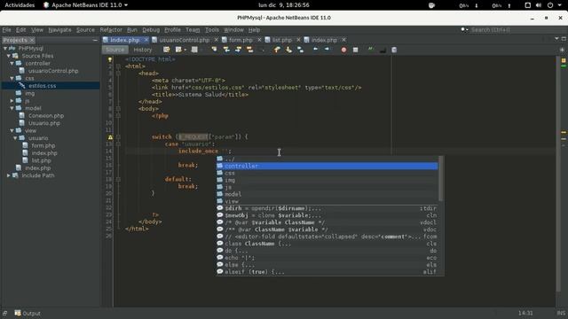This screenshot has height=319, width=568.
Task: Click the editor vertical scrollbar
Action: 558,174
